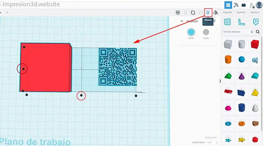Open the Ajustar Rejilla snap grid dropdown
263x146 pixels.
212,142
